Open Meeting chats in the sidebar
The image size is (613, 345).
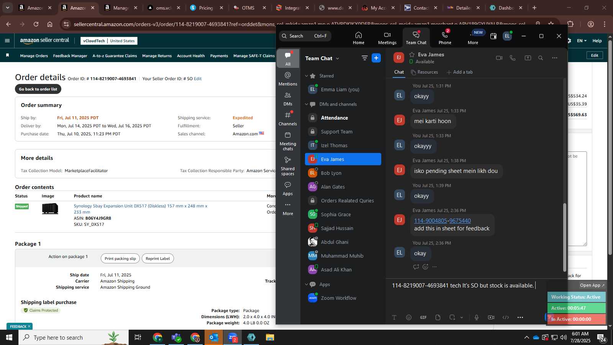click(x=288, y=141)
